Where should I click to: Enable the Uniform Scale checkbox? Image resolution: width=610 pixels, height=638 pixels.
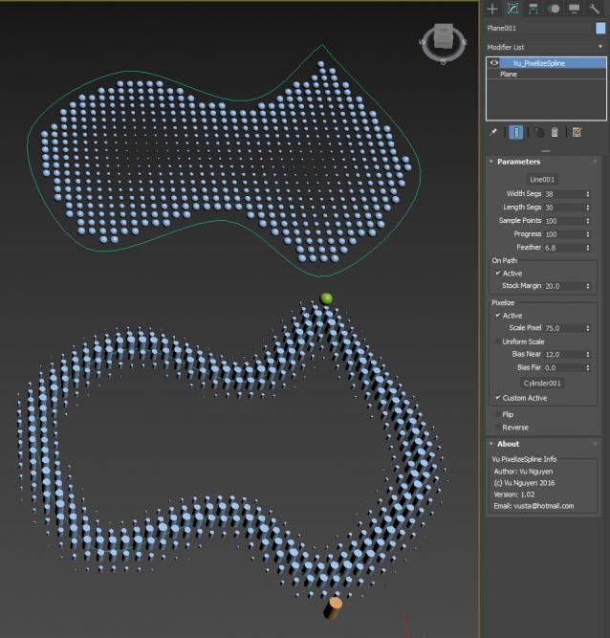498,341
